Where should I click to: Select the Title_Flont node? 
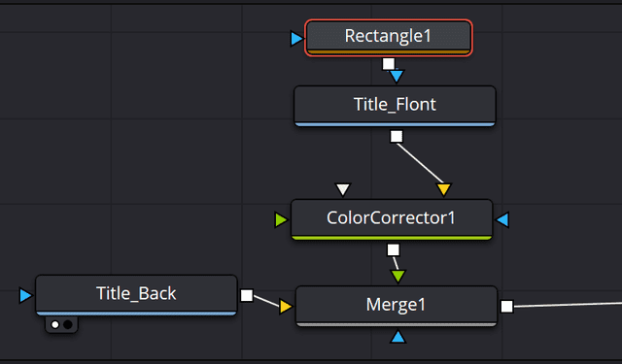pyautogui.click(x=395, y=106)
